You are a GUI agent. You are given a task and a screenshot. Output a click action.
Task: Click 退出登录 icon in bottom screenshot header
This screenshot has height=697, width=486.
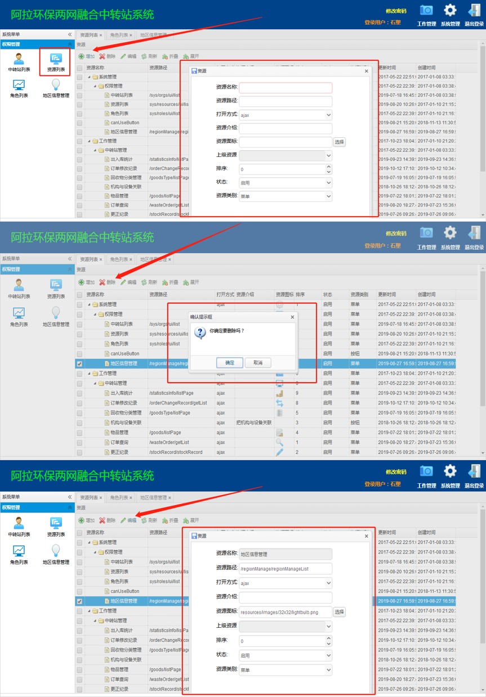tap(474, 471)
